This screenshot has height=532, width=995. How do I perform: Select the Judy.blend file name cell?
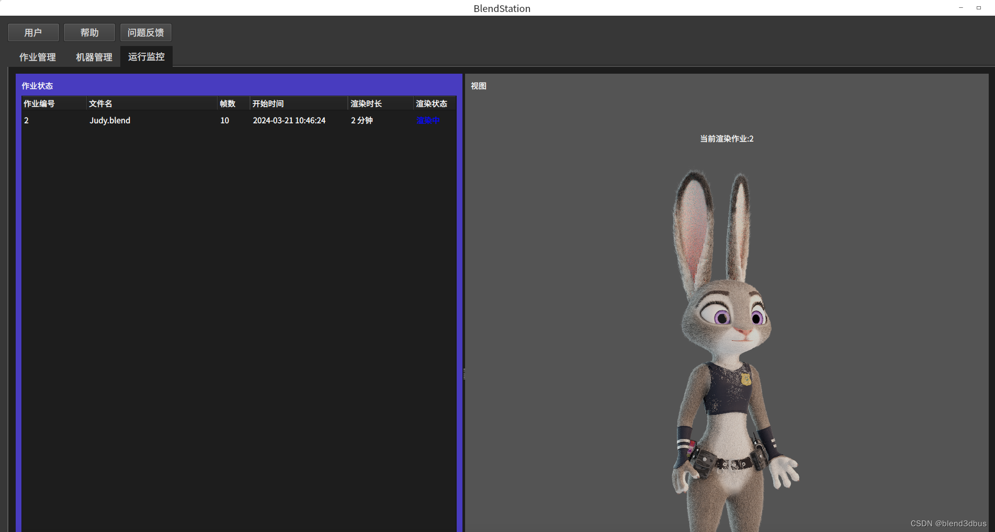click(110, 120)
